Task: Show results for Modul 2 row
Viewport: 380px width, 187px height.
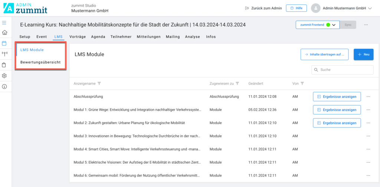Action: click(x=337, y=123)
